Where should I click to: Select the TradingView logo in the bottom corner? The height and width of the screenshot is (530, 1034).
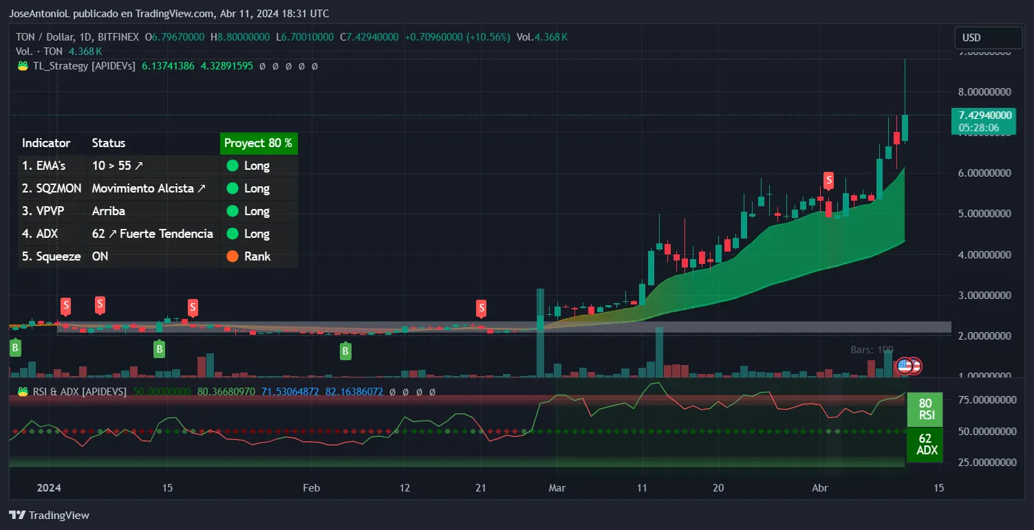[x=15, y=515]
